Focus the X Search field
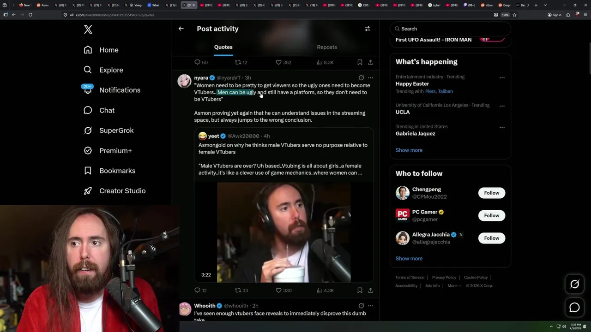The width and height of the screenshot is (591, 332). point(450,29)
